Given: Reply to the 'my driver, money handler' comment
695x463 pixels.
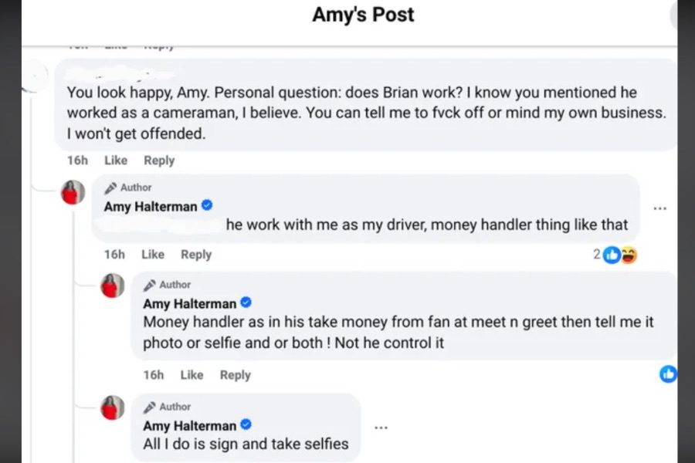Looking at the screenshot, I should coord(196,255).
